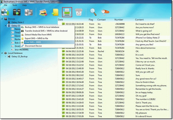
Task: Click message bubble icon for 08/28/2012 17:03:26
Action: [x=63, y=116]
